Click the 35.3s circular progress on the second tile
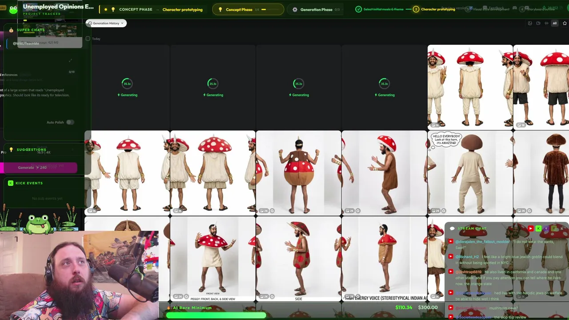The height and width of the screenshot is (320, 569). coord(213,84)
